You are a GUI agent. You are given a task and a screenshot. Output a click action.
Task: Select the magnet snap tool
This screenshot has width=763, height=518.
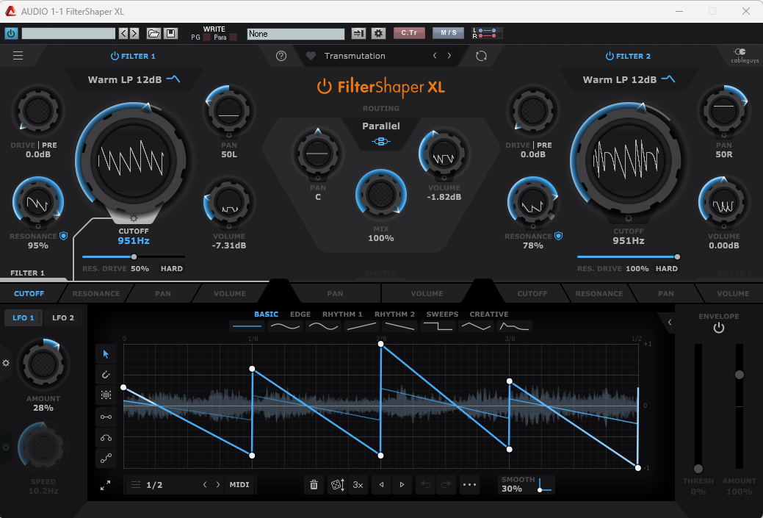pyautogui.click(x=106, y=375)
